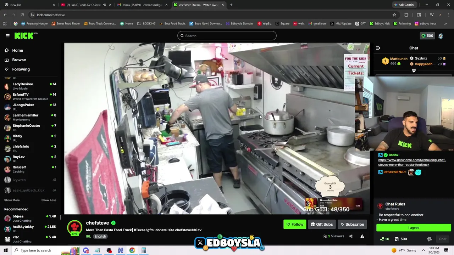This screenshot has width=454, height=255.
Task: Open RoyLev channel in sidebar
Action: (30, 159)
